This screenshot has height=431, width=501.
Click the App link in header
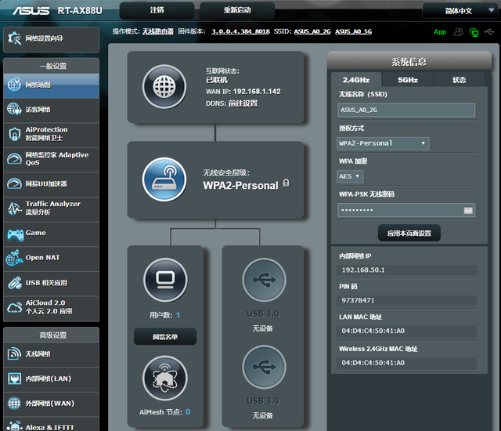tap(440, 31)
